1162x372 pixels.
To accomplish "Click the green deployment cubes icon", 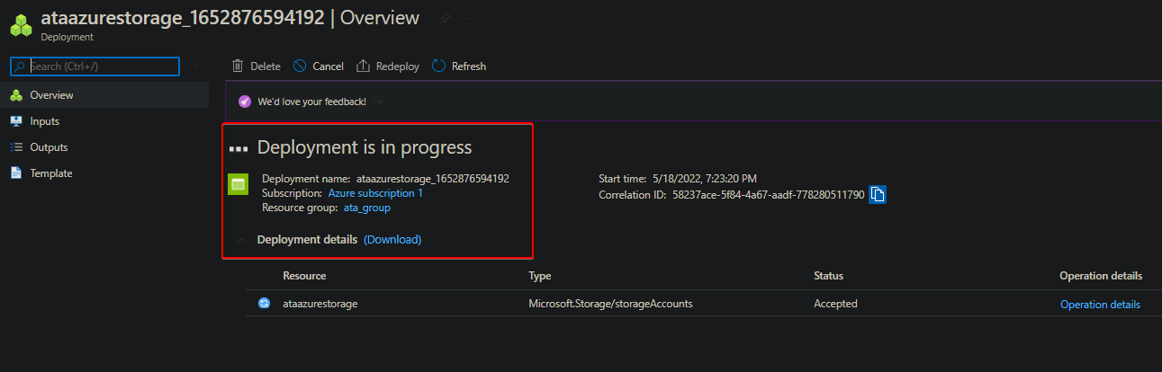I will click(x=22, y=24).
